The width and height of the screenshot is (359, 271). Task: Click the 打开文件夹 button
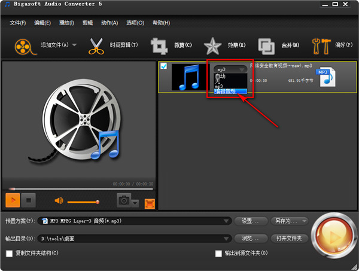[290, 239]
